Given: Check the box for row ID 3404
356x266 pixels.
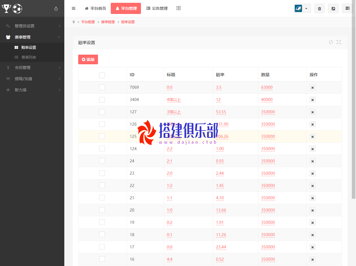Looking at the screenshot, I should [x=102, y=100].
